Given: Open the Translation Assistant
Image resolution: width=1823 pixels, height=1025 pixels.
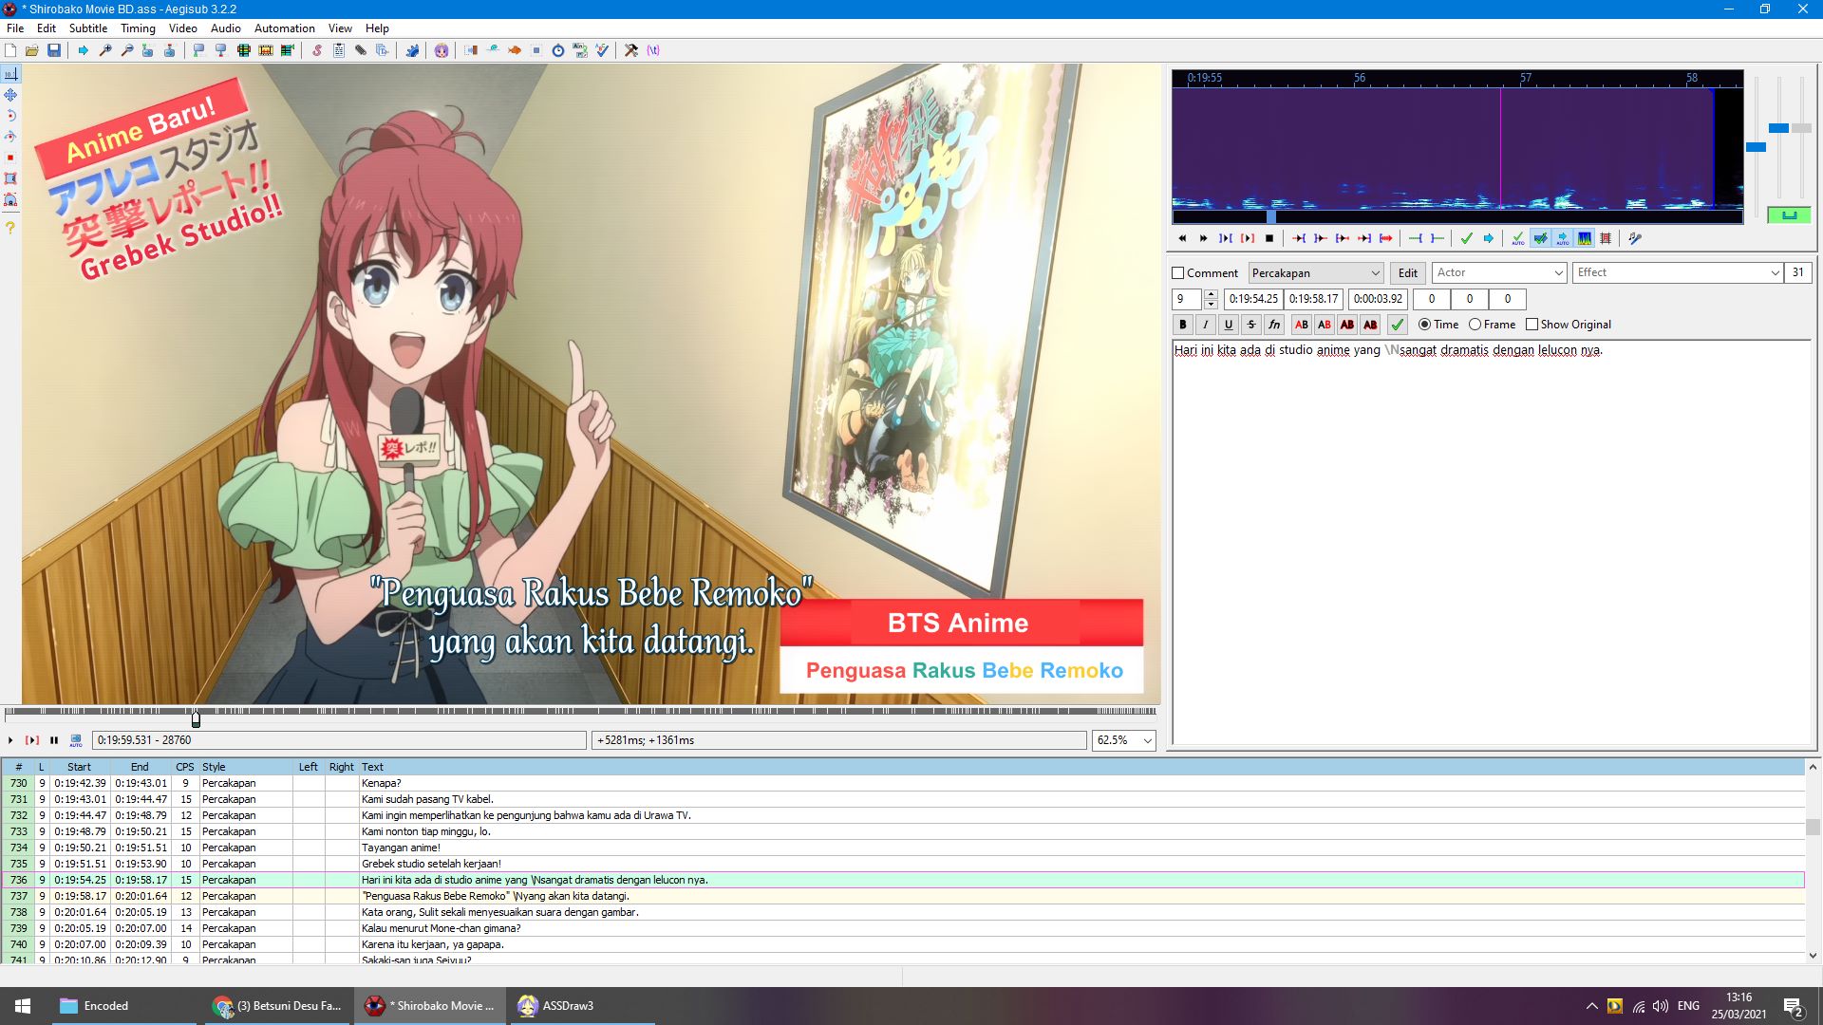Looking at the screenshot, I should [515, 50].
